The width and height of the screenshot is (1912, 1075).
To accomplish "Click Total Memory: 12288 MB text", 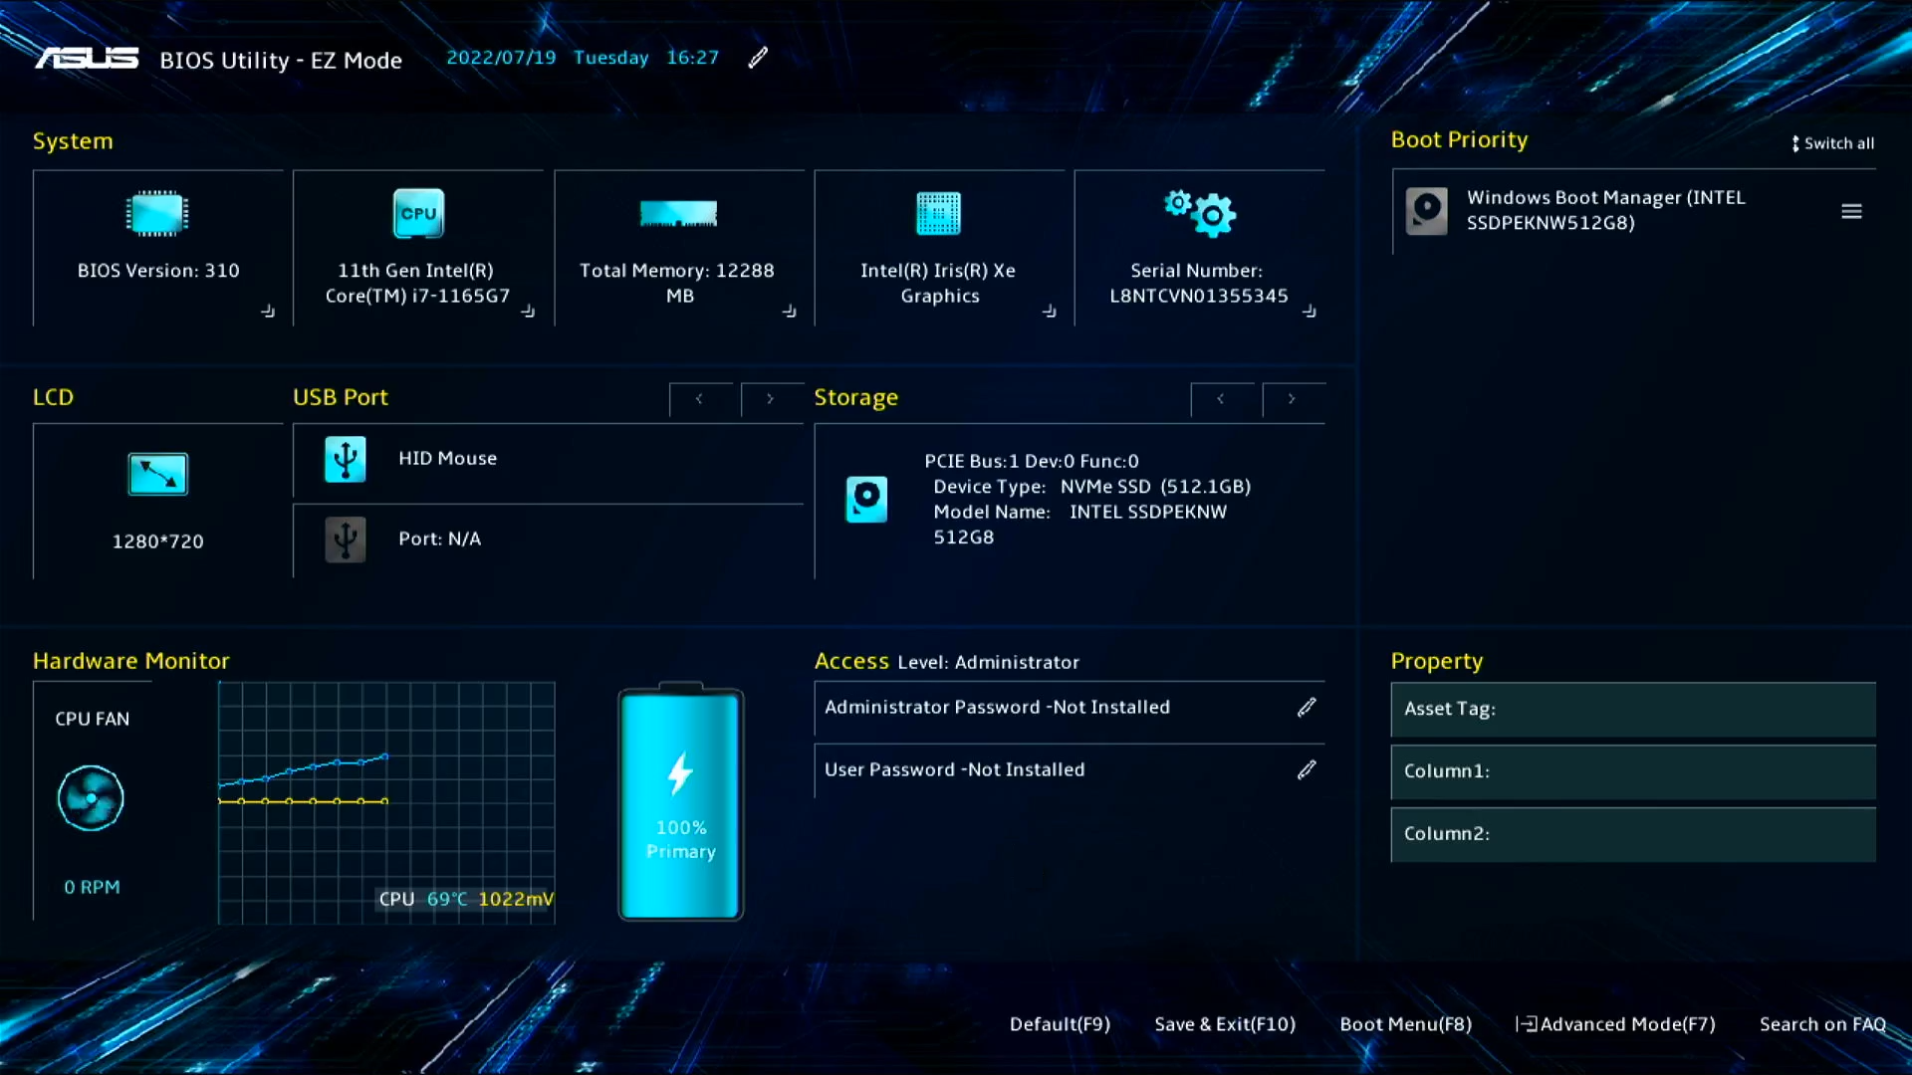I will click(x=677, y=283).
